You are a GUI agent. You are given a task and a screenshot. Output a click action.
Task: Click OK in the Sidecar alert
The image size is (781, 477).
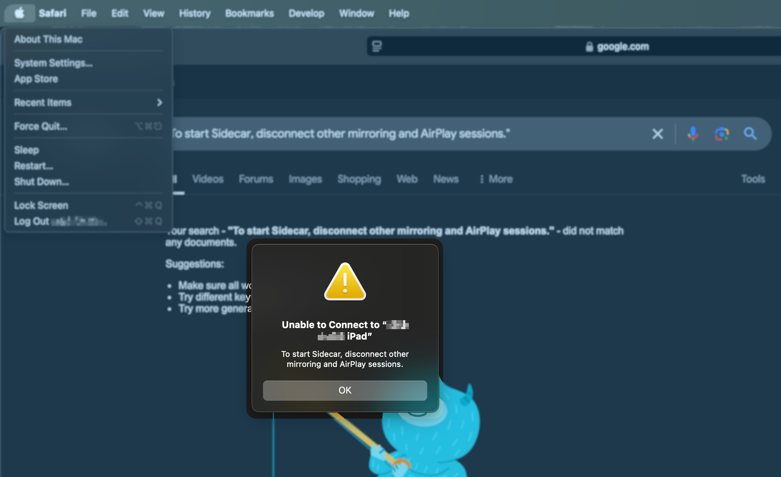345,390
